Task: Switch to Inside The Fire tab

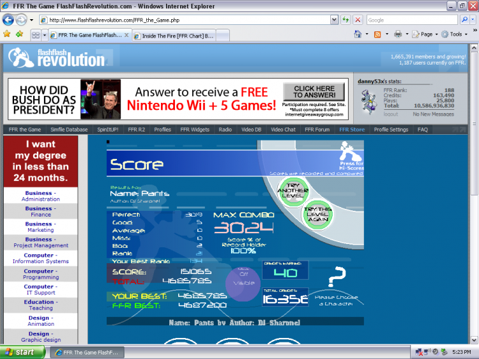Action: click(174, 36)
